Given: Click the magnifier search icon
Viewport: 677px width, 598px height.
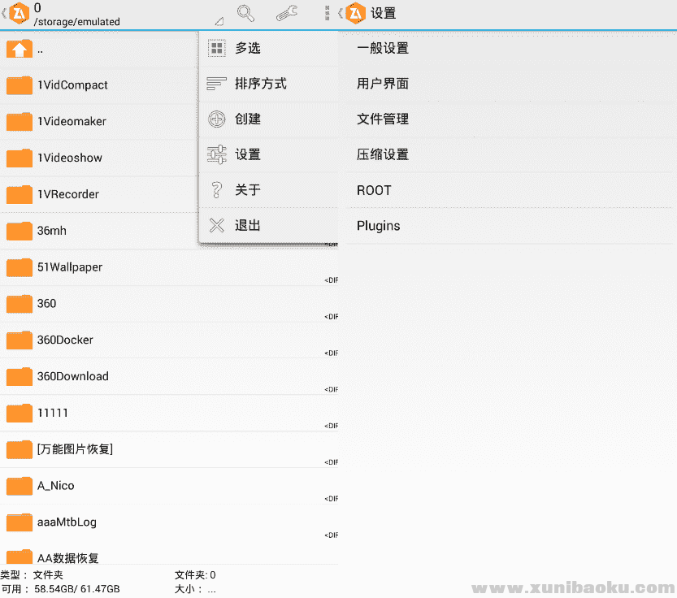Looking at the screenshot, I should pos(245,13).
